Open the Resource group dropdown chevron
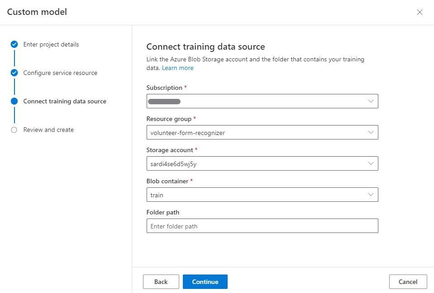Image resolution: width=434 pixels, height=293 pixels. pyautogui.click(x=371, y=132)
